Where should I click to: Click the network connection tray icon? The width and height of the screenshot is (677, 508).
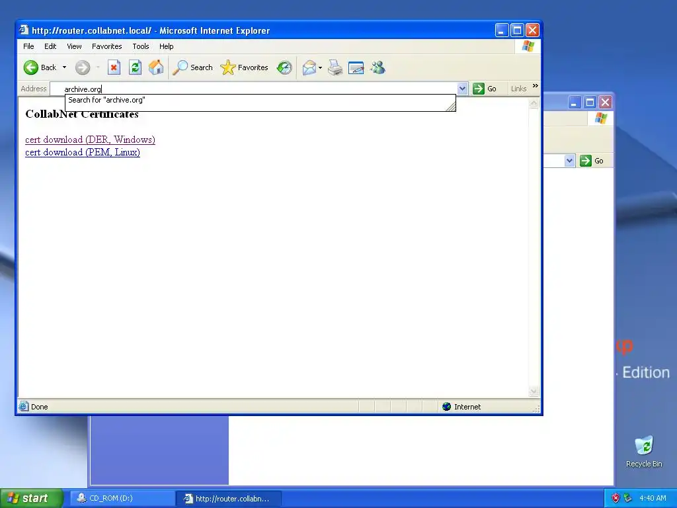click(627, 498)
